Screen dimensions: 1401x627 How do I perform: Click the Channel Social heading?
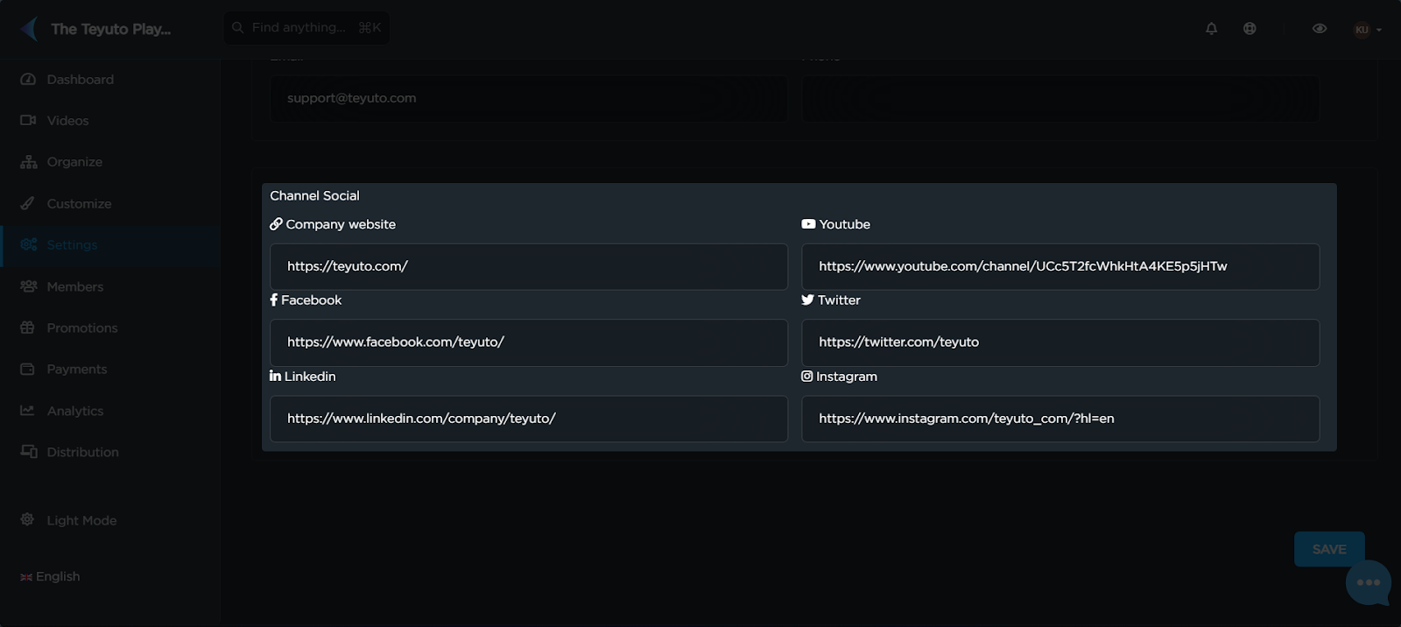[x=314, y=196]
